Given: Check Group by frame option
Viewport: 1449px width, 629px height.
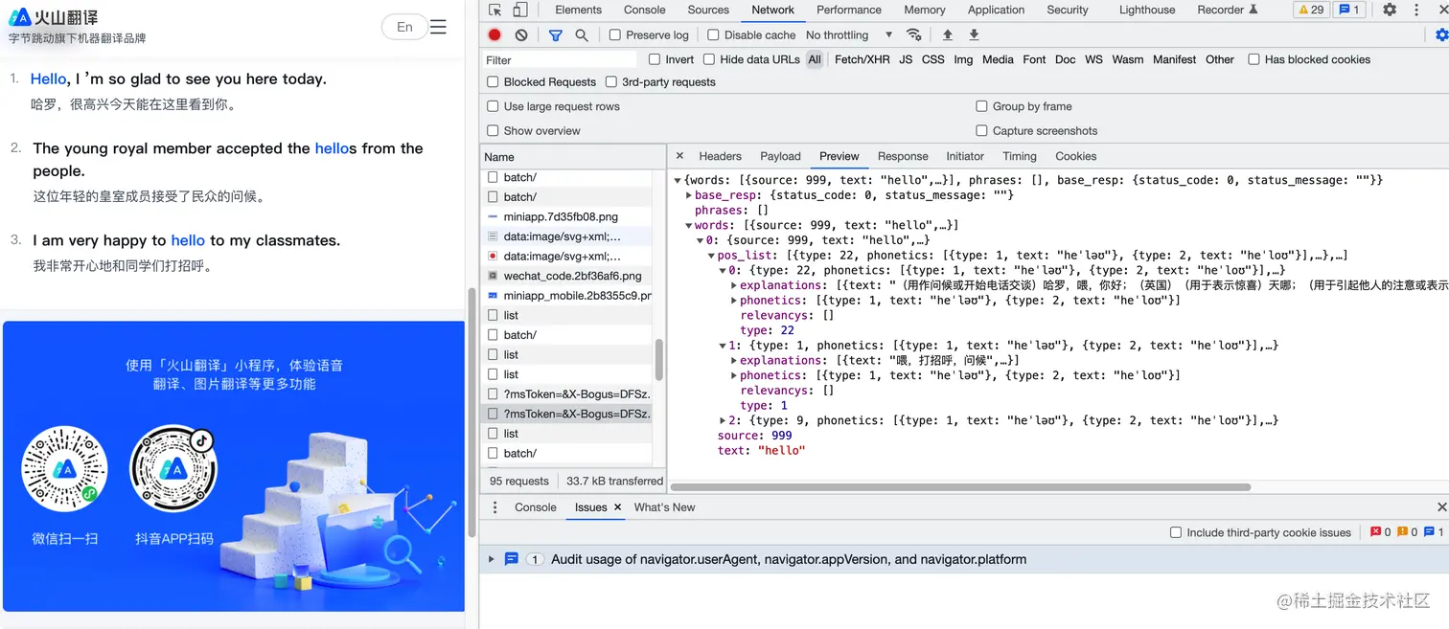Looking at the screenshot, I should click(x=981, y=106).
